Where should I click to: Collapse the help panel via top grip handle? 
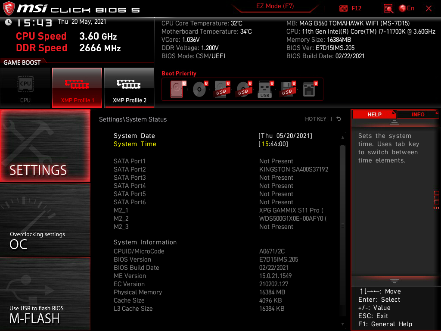coord(394,122)
